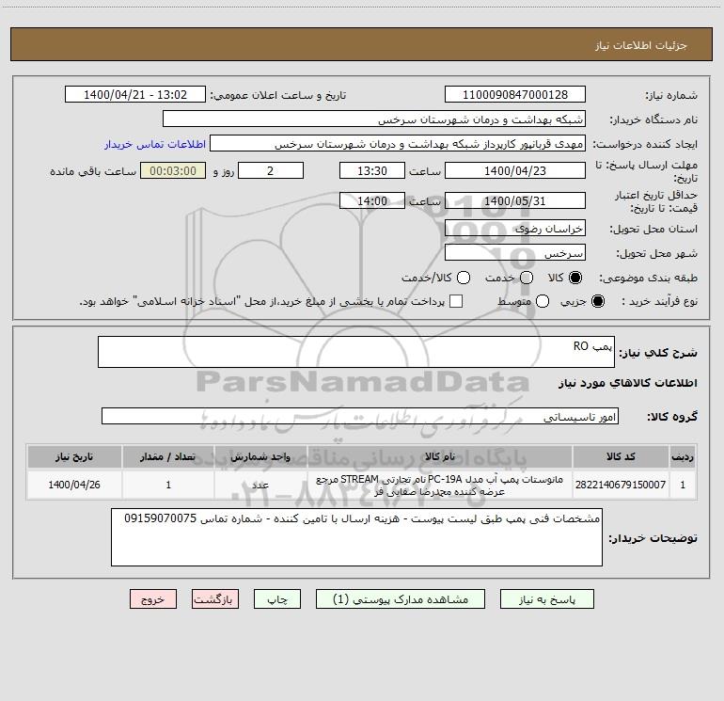Click the price validity date 1400/05/31
Viewport: 724px width, 701px height.
point(515,200)
